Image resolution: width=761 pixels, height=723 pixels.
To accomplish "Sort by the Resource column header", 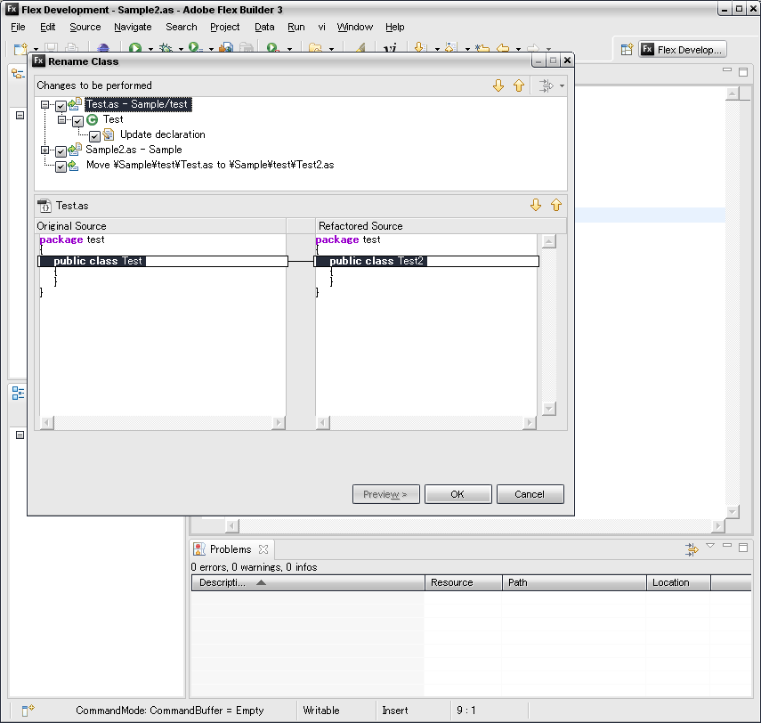I will [x=451, y=582].
